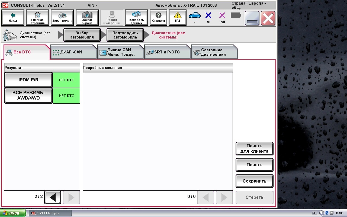
Task: Go back with the Назад button
Action: coord(13,18)
